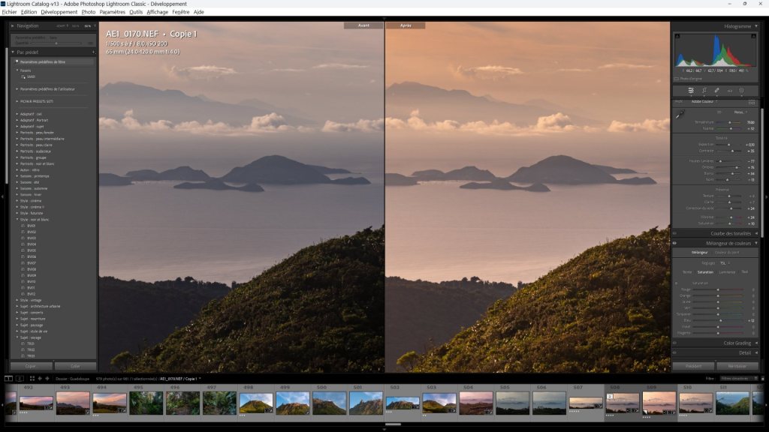Toggle visibility of Color Grading panel
Image resolution: width=769 pixels, height=432 pixels.
(674, 343)
